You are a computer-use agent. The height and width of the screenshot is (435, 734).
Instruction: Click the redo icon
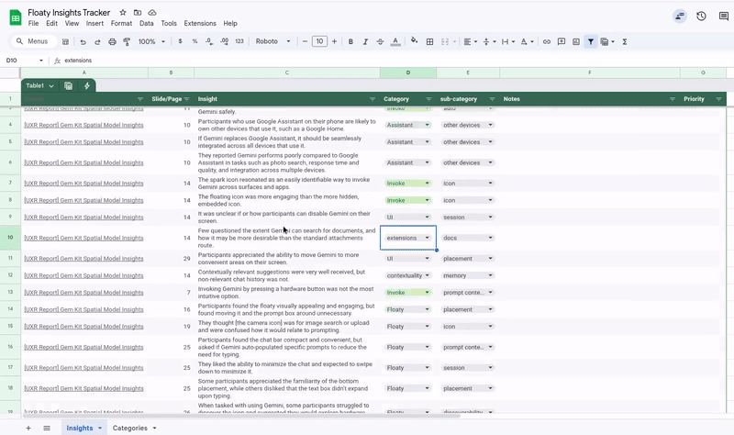tap(97, 41)
